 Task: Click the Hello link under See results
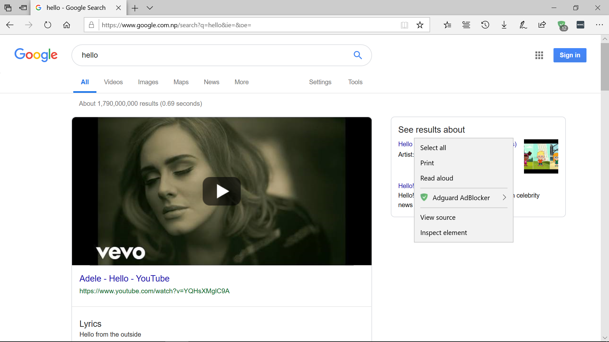(x=405, y=144)
